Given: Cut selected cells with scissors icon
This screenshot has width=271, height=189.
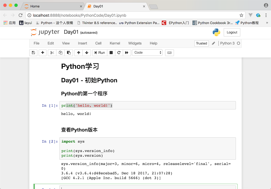Looking at the screenshot, I should [52, 53].
